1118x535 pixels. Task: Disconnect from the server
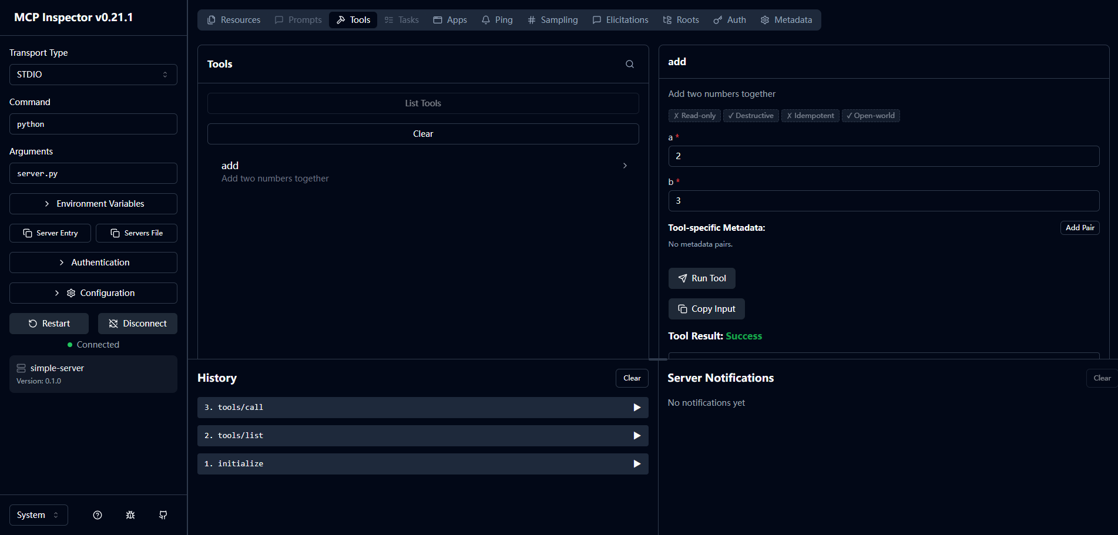click(137, 324)
